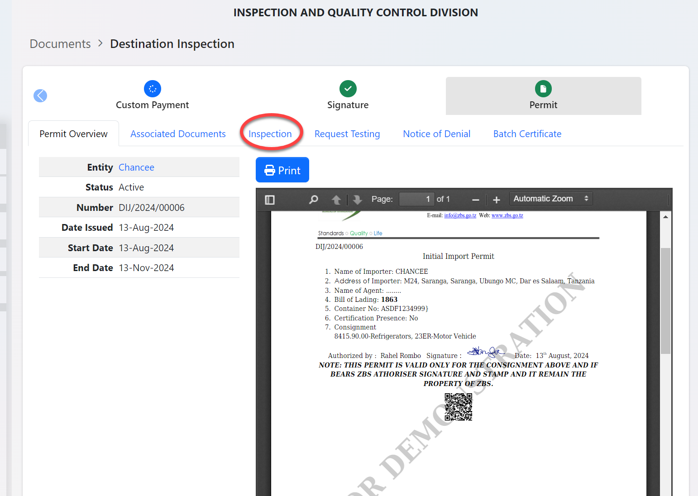Select the Signature checkmark step icon

348,89
